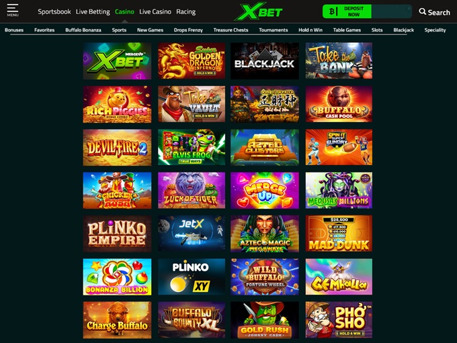
Task: Select the Table Games category
Action: [347, 30]
